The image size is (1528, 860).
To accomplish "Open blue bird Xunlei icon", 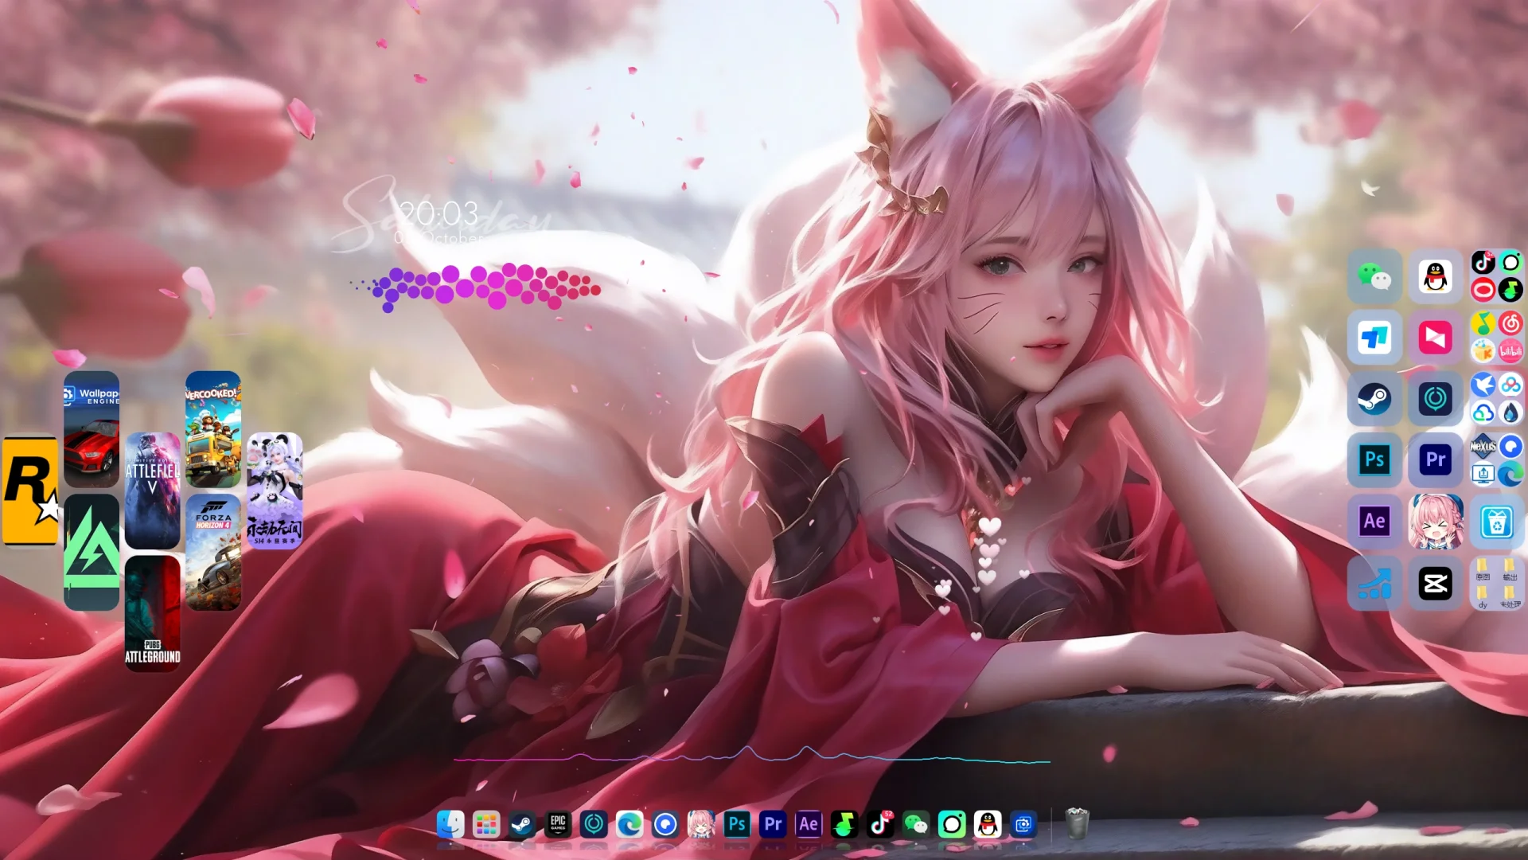I will [x=1483, y=385].
